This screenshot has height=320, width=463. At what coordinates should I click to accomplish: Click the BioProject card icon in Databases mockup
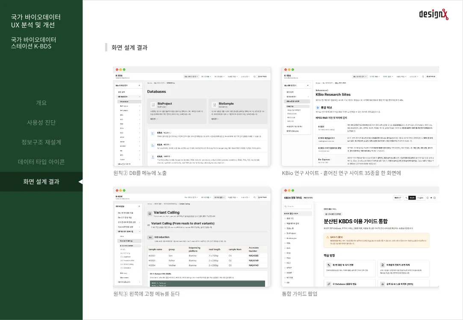153,105
